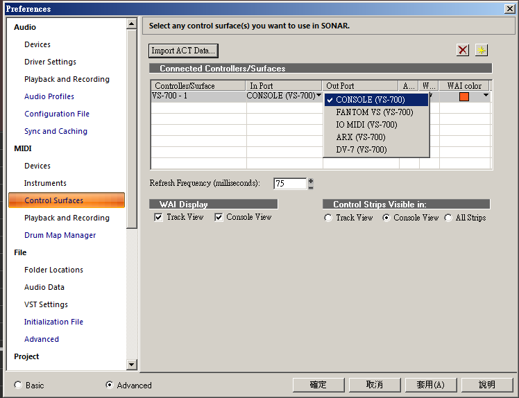Click the red X delete controller icon
This screenshot has width=519, height=398.
tap(463, 50)
